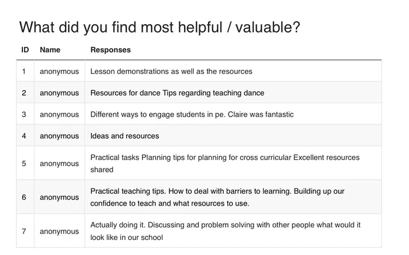Click ID cell number 2
The width and height of the screenshot is (409, 255).
24,93
